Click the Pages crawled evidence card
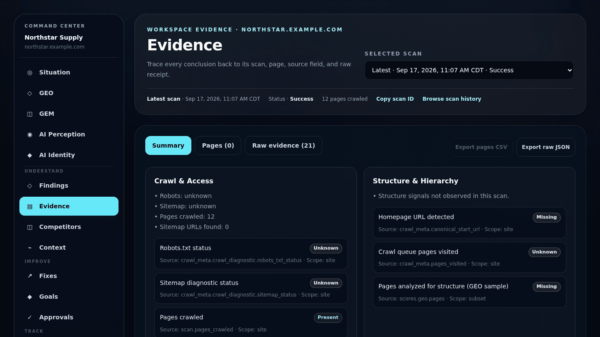Viewport: 600px width, 337px height. click(251, 323)
